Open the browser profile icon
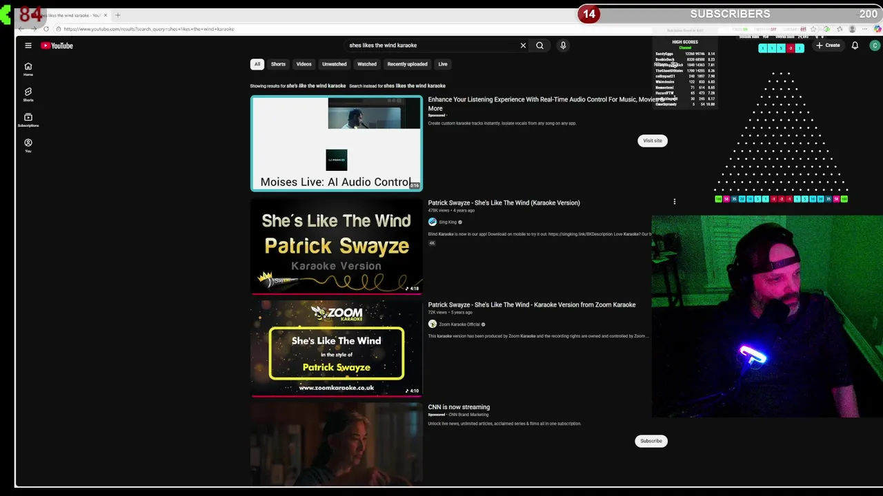This screenshot has height=496, width=883. click(x=853, y=29)
